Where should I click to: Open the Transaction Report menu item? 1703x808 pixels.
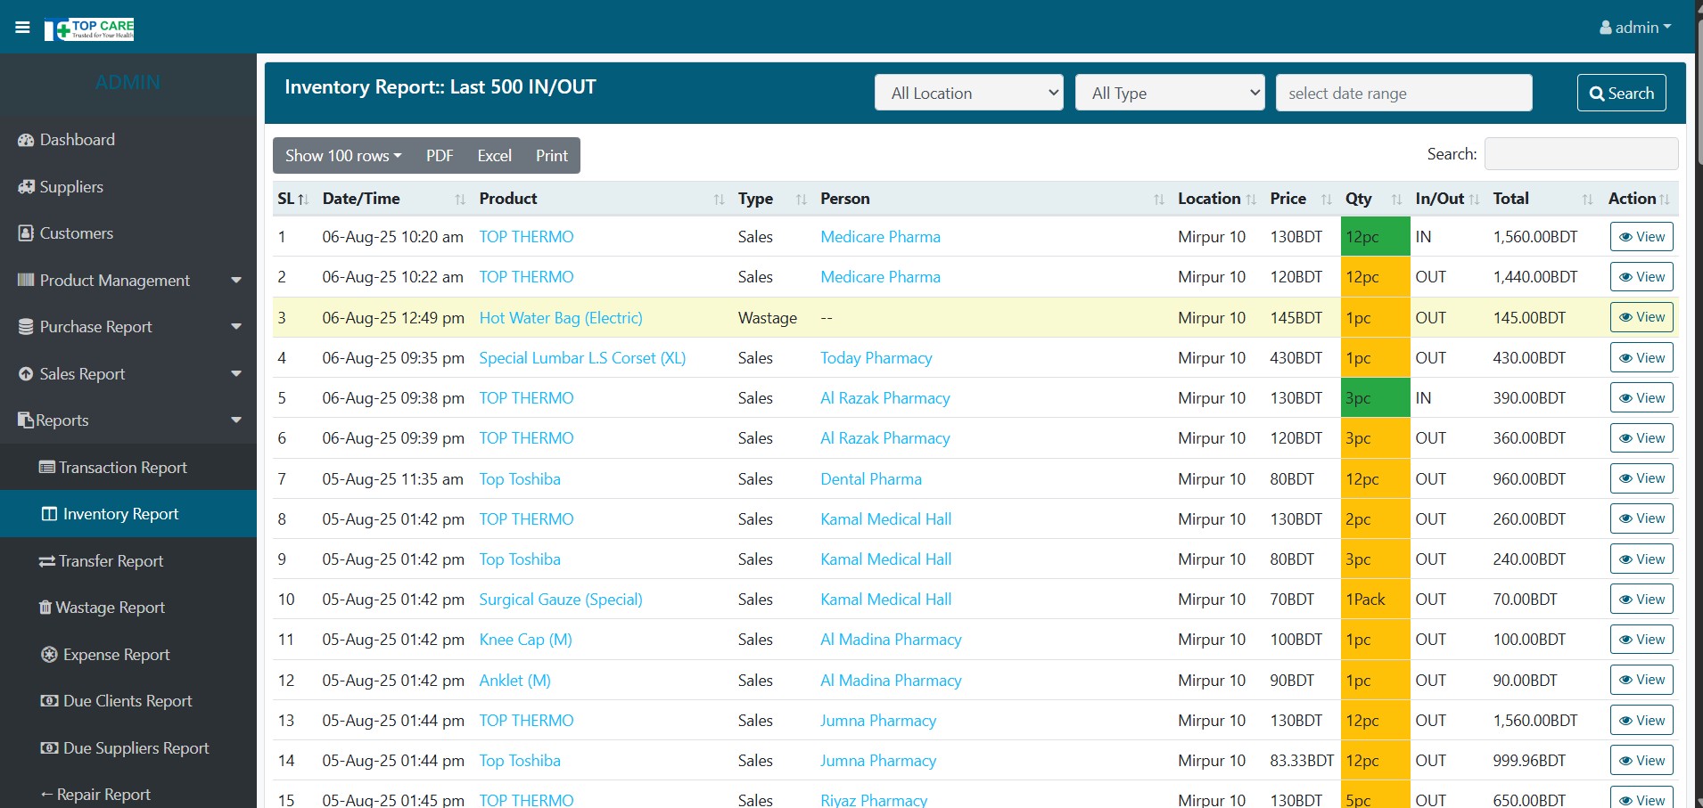click(122, 468)
